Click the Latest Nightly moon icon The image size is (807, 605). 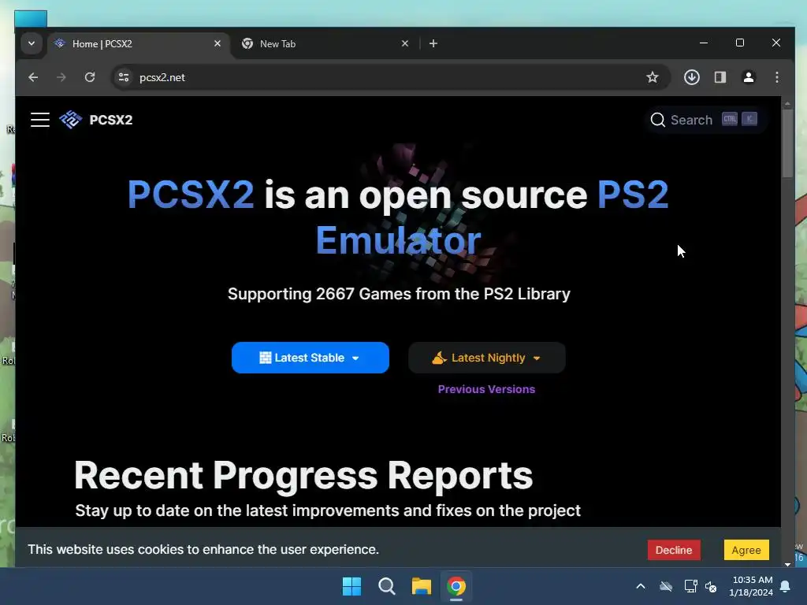coord(439,358)
